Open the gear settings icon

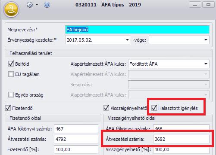(x=30, y=5)
